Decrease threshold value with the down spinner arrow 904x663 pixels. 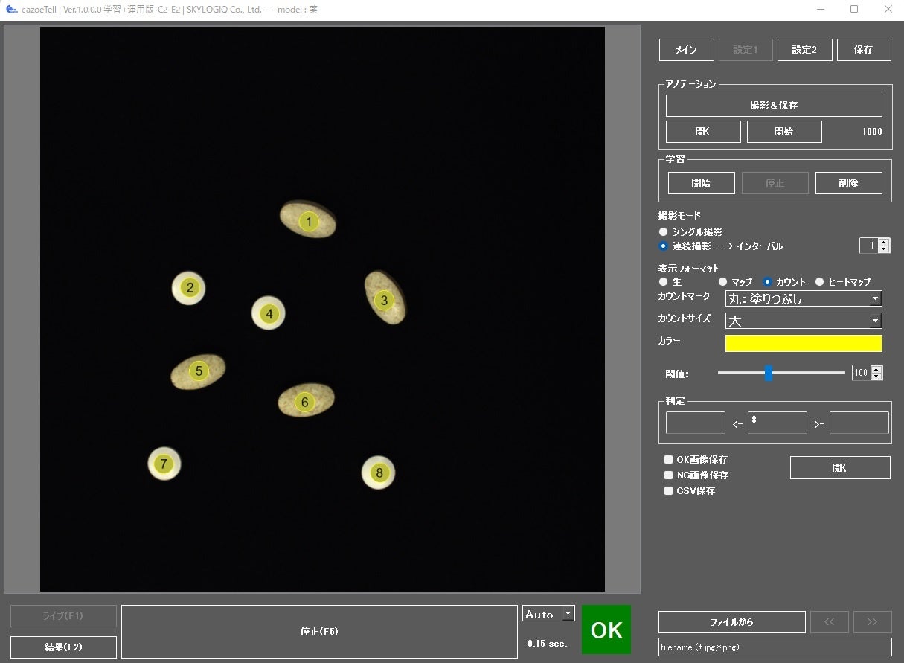[876, 377]
